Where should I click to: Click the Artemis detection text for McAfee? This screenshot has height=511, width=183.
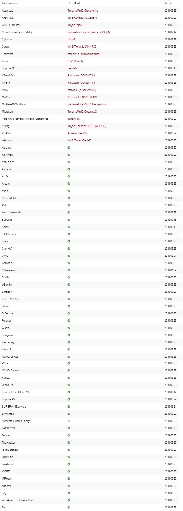(x=82, y=97)
